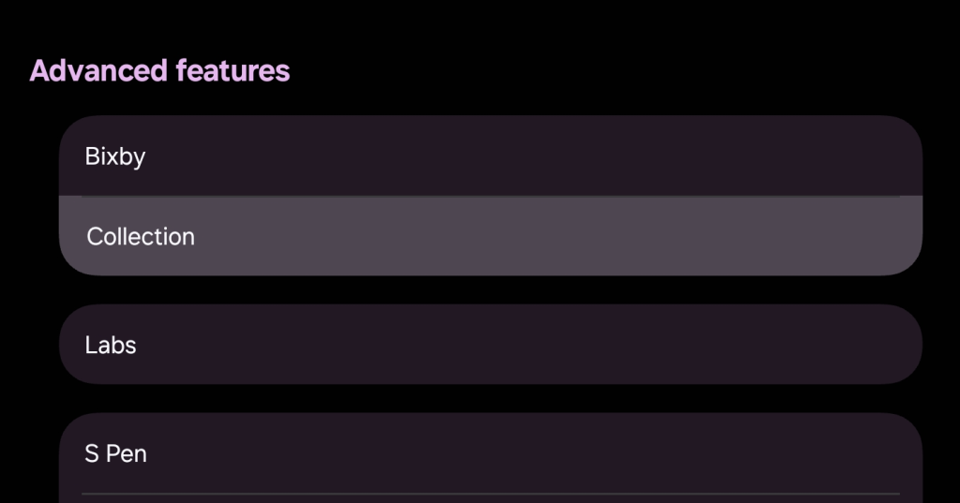Screen dimensions: 960x503
Task: Click the Labs text label
Action: coord(111,345)
